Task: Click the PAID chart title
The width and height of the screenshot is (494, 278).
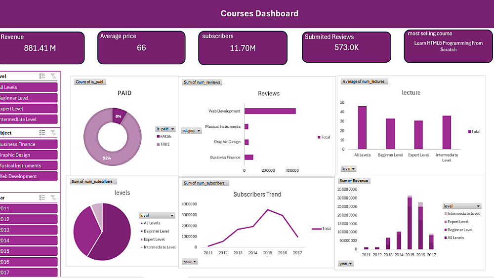Action: pos(124,93)
